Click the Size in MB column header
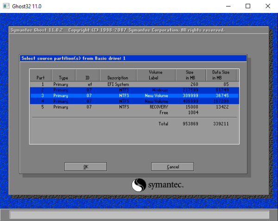This screenshot has height=221, width=278. point(190,75)
